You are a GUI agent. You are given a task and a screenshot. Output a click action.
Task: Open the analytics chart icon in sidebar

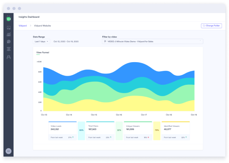click(9, 34)
